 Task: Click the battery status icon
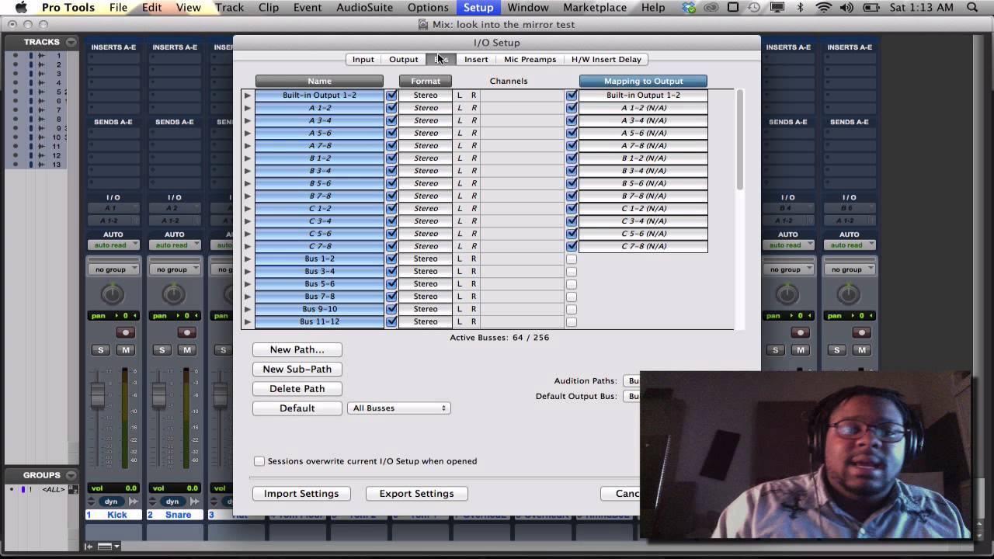click(872, 8)
